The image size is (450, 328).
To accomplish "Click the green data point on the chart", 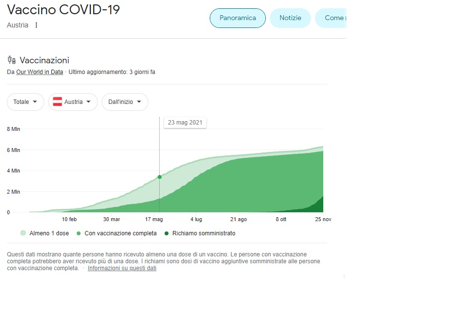I will pyautogui.click(x=160, y=177).
